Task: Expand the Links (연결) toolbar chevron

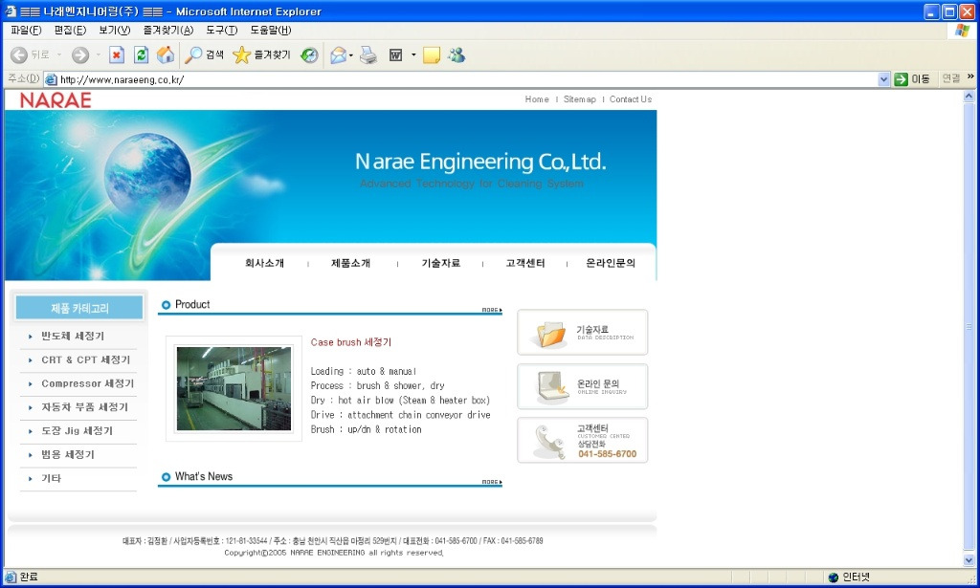Action: (970, 76)
